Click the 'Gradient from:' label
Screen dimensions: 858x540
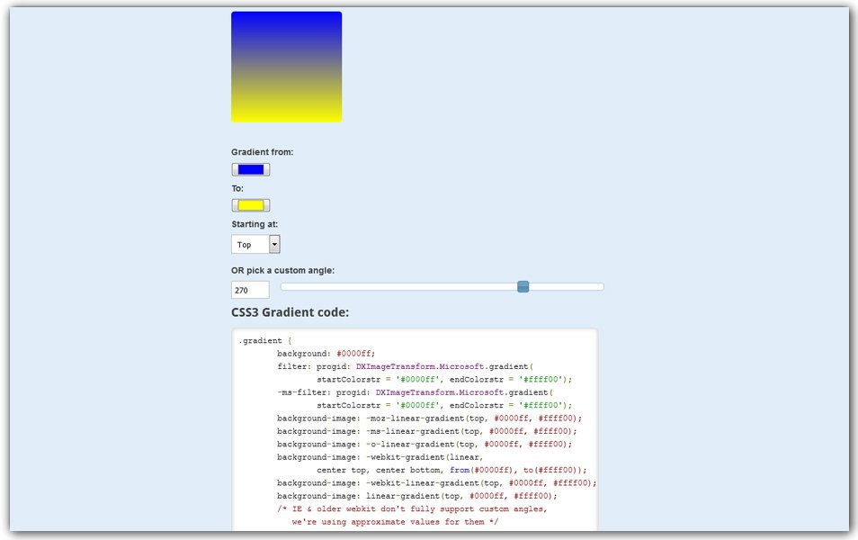pos(263,151)
